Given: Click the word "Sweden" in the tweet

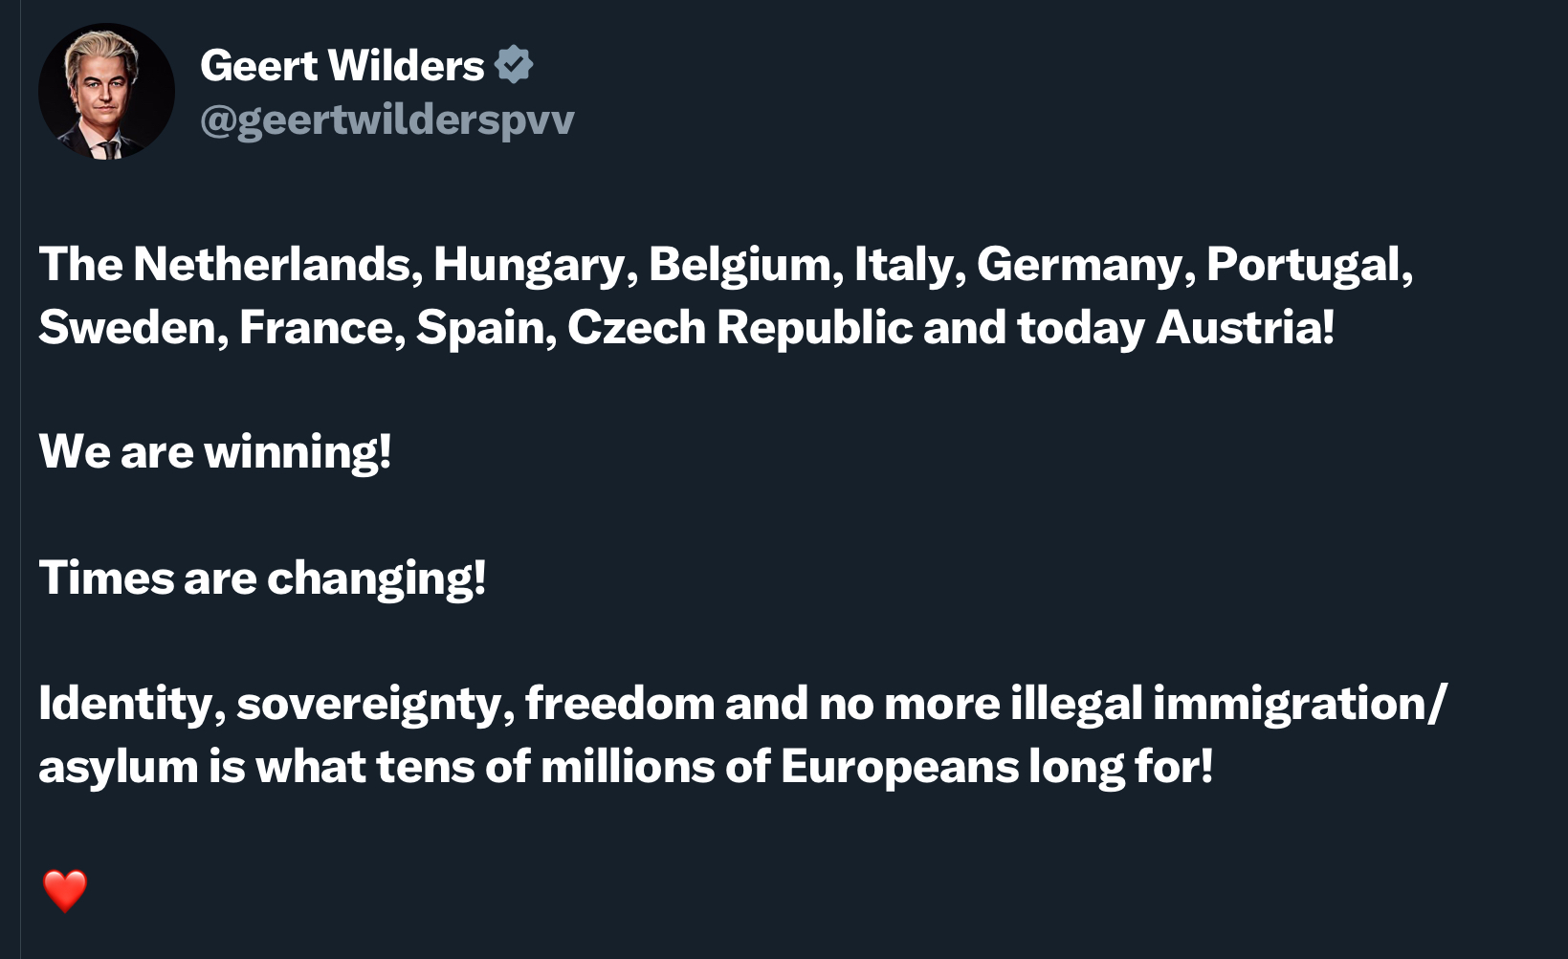Looking at the screenshot, I should [x=128, y=327].
